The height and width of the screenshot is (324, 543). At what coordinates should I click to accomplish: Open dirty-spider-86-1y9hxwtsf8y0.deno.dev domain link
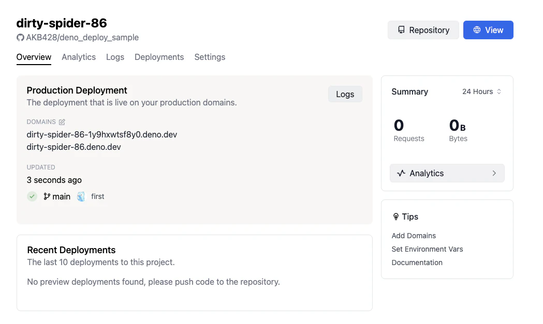tap(102, 134)
